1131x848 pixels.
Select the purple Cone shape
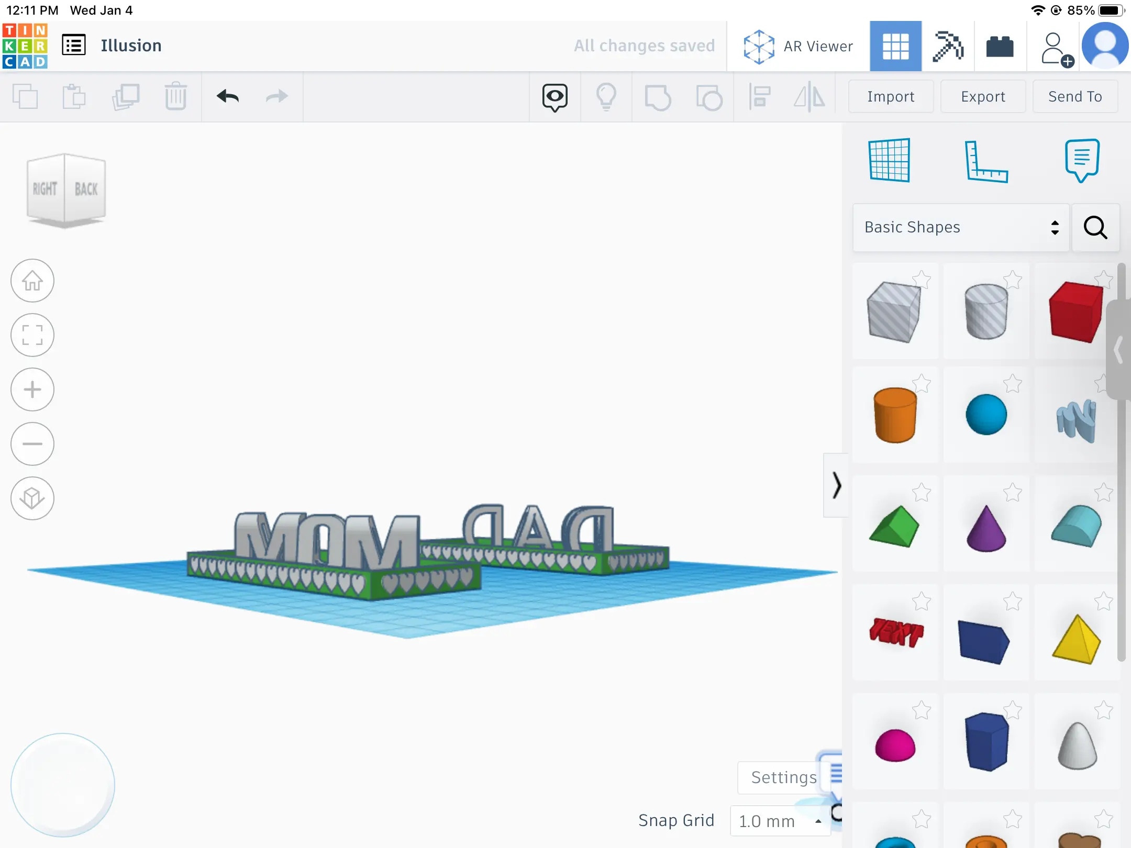coord(986,528)
